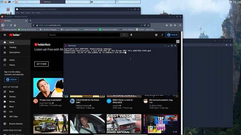Focus the YouTube search field
This screenshot has width=241, height=135.
[x=84, y=35]
